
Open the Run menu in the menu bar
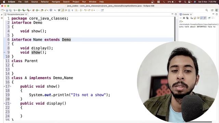click(x=84, y=2)
